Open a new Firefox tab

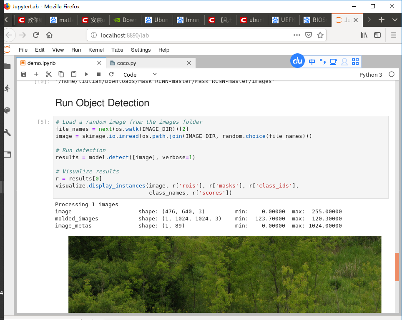coord(382,20)
